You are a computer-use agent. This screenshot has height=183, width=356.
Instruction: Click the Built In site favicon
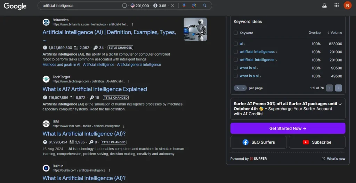pos(46,168)
